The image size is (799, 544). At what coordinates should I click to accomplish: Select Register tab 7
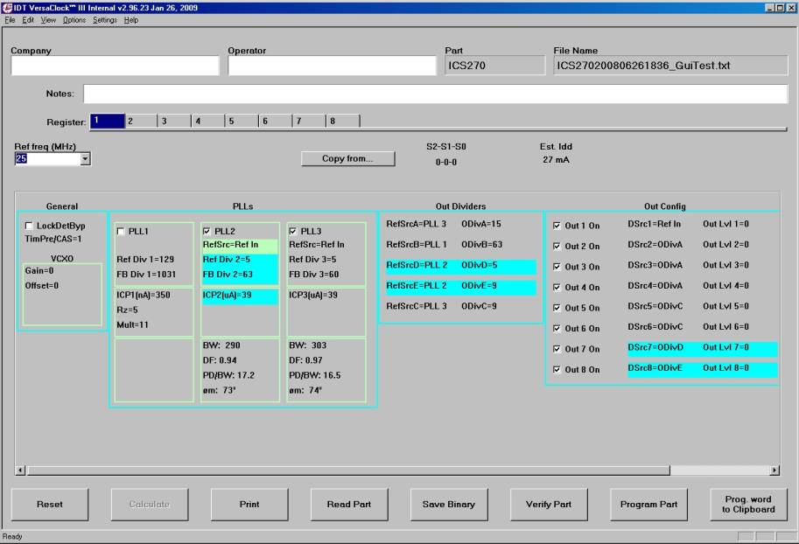[x=309, y=122]
